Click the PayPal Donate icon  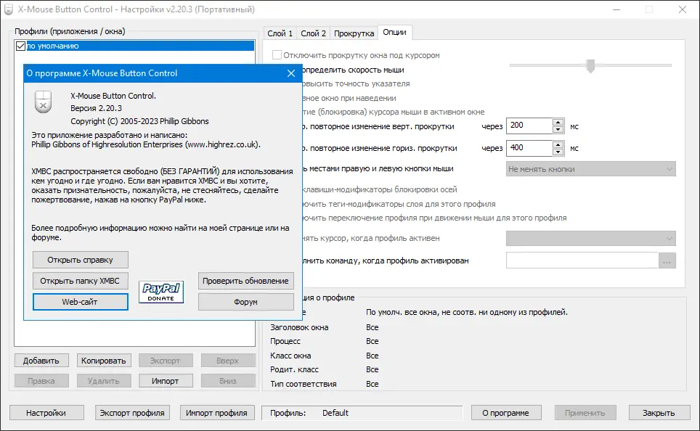161,292
